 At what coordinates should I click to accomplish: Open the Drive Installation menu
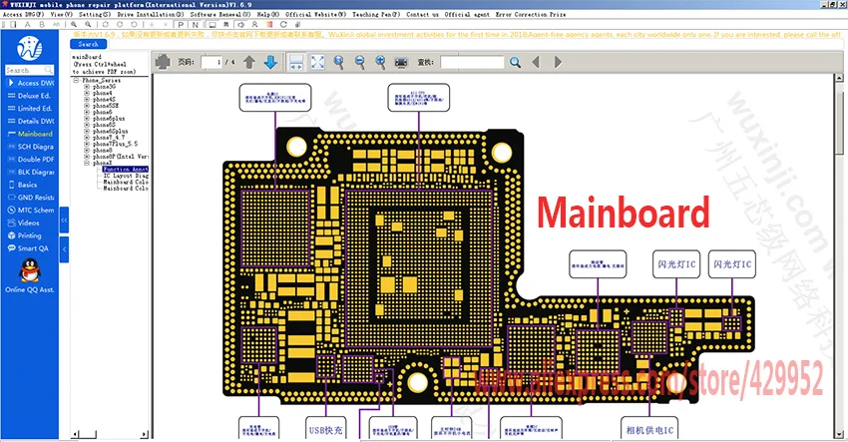point(151,15)
